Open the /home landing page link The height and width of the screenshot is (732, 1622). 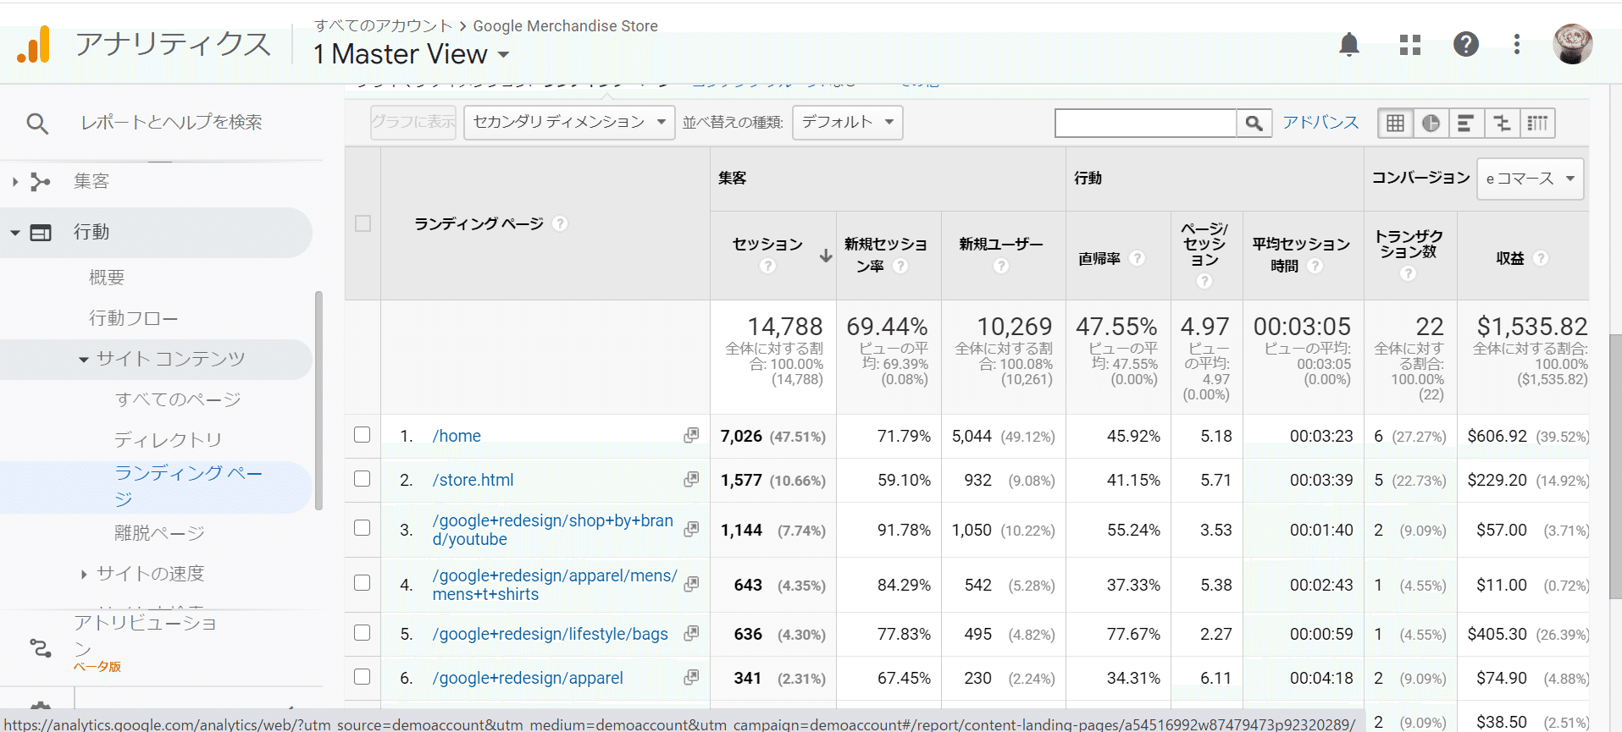(457, 436)
